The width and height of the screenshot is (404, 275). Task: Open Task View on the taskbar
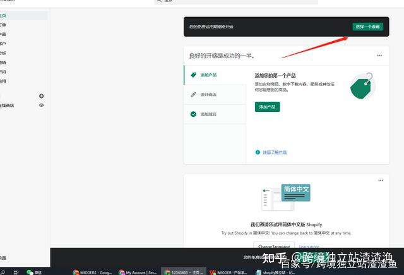pos(16,272)
